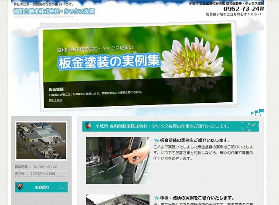The image size is (279, 205).
Task: Click the address 佐賀県小城市三日月町石木166-1
Action: click(234, 14)
